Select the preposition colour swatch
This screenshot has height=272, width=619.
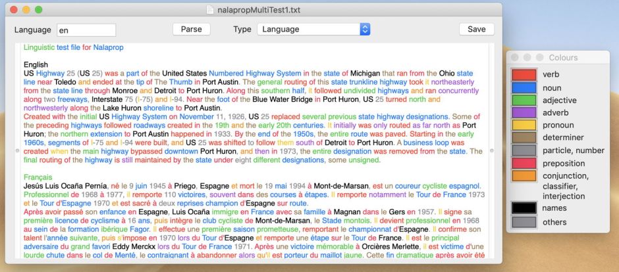coord(524,164)
